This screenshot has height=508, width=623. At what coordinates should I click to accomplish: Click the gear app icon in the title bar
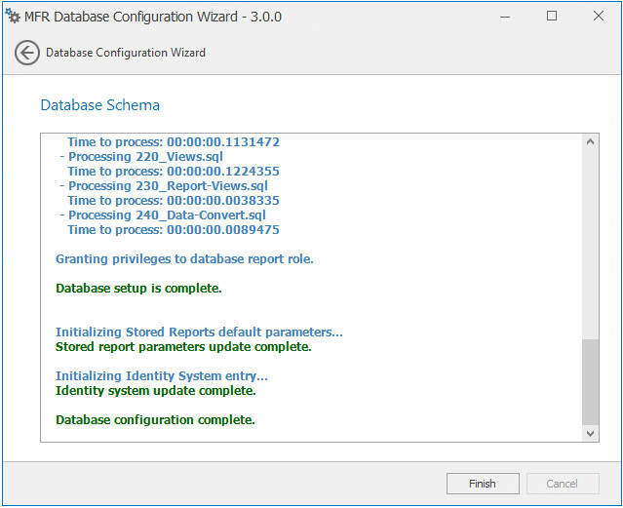tap(13, 16)
